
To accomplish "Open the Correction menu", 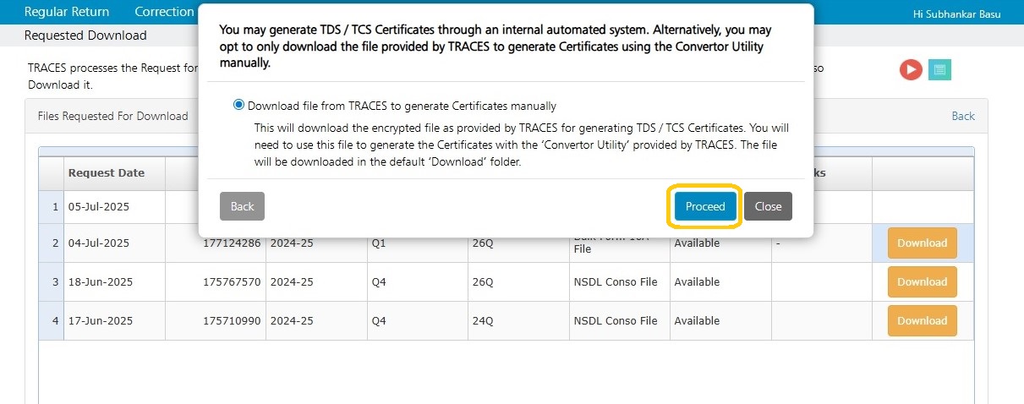I will tap(164, 12).
